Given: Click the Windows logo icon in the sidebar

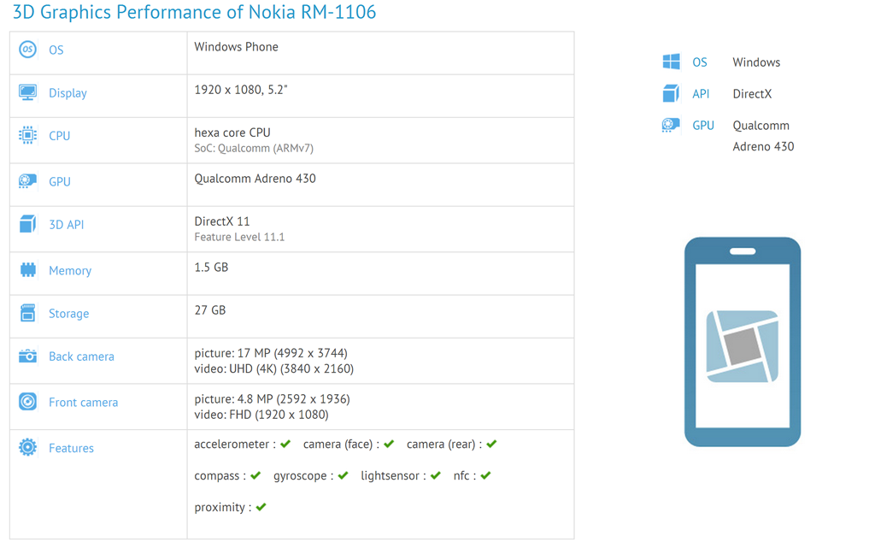Looking at the screenshot, I should [671, 62].
